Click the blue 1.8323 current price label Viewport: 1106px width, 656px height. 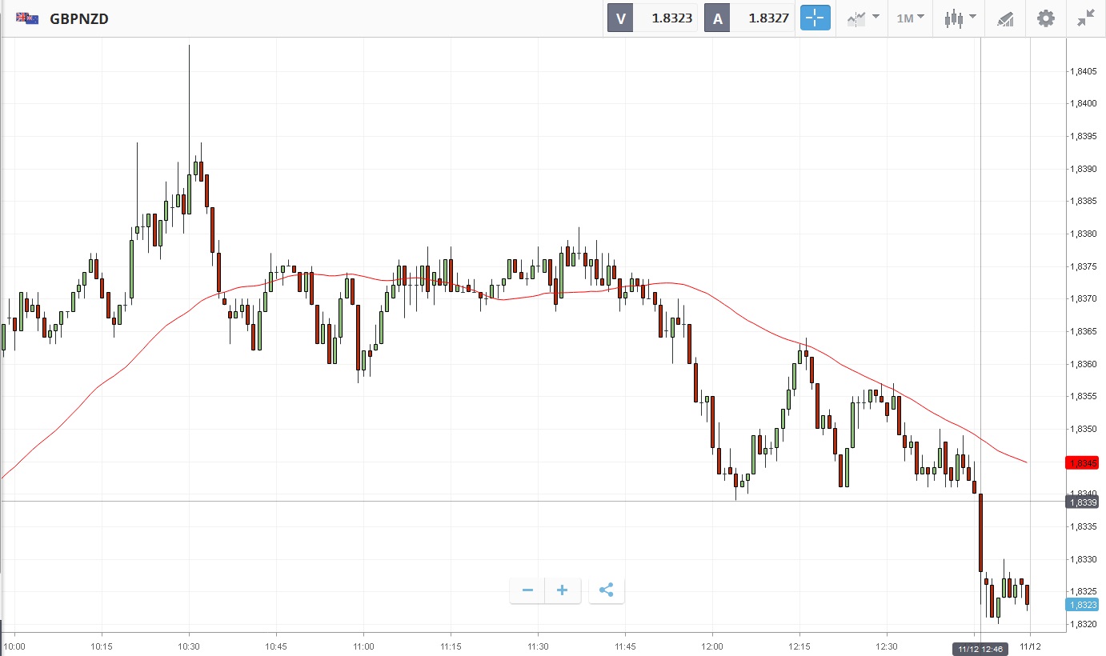(1082, 605)
